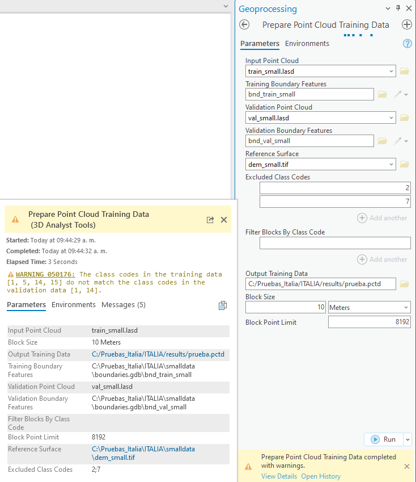The width and height of the screenshot is (416, 482).
Task: Close the Geoprocessing pane
Action: [x=409, y=9]
